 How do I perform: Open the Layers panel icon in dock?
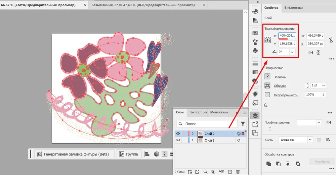(x=255, y=115)
